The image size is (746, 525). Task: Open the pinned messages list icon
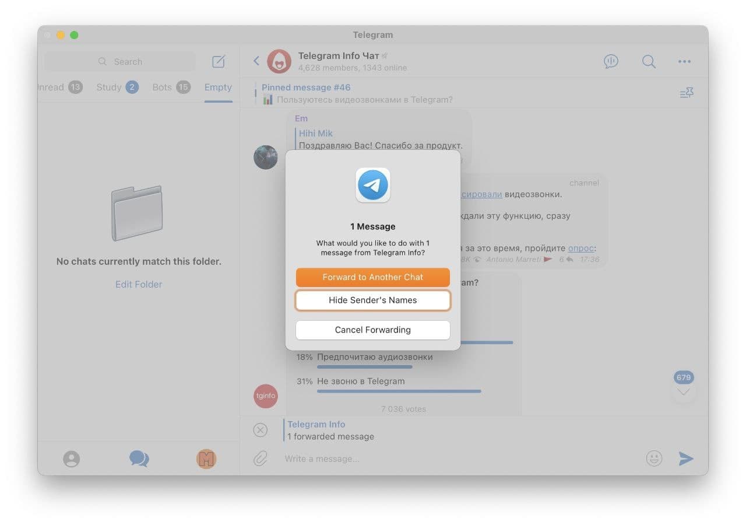pyautogui.click(x=687, y=93)
